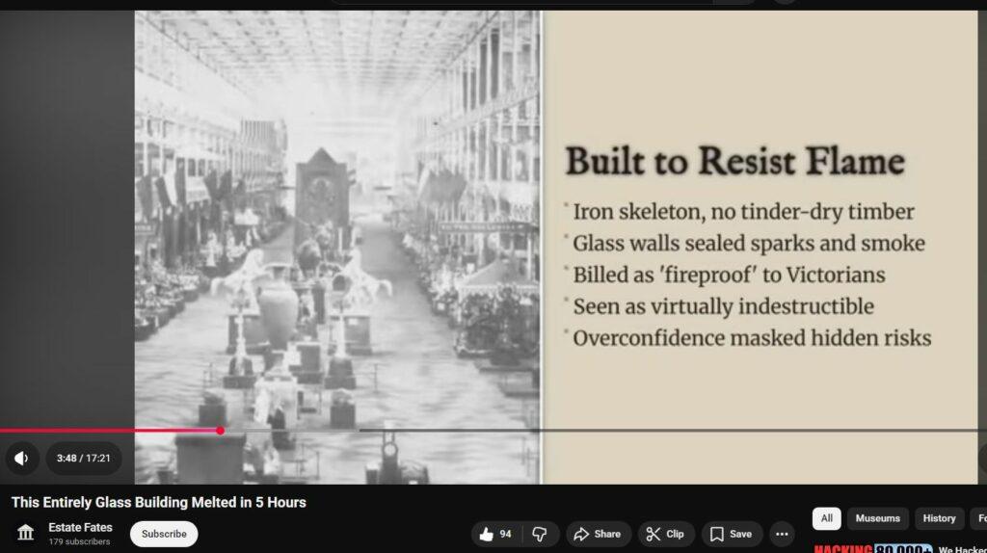This screenshot has height=553, width=987.
Task: Share this video
Action: 598,534
